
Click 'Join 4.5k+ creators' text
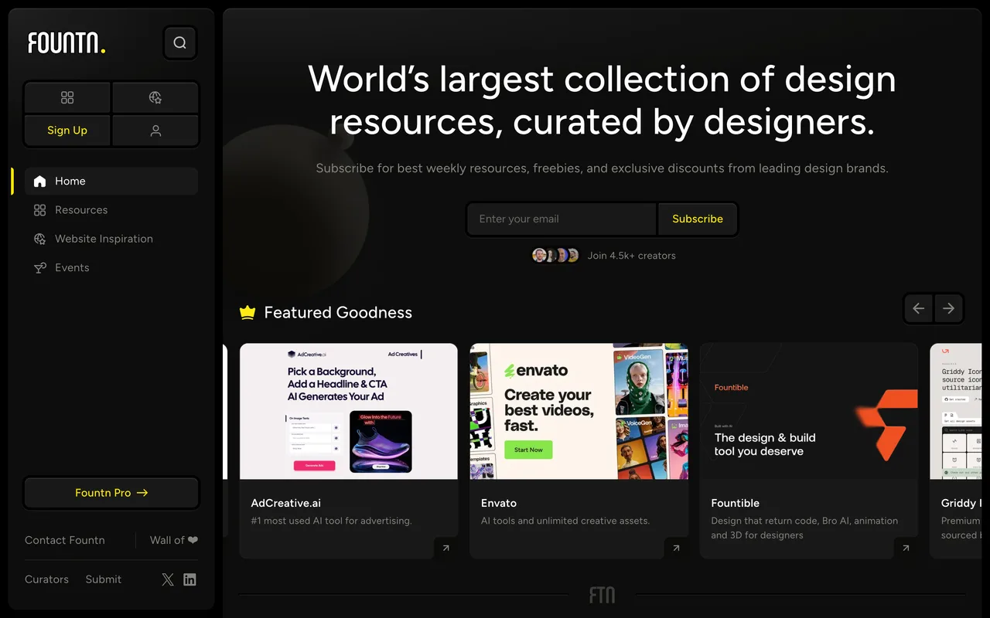click(x=632, y=256)
